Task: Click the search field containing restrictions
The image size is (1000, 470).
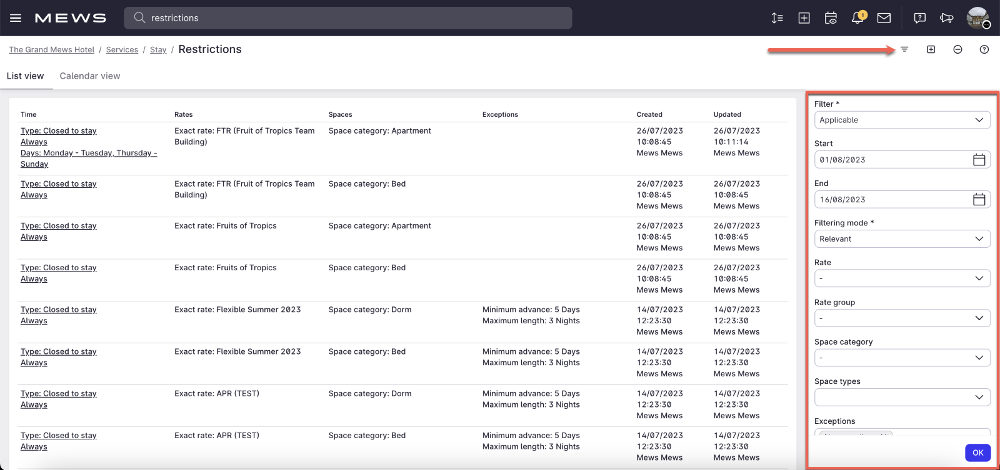Action: 348,18
